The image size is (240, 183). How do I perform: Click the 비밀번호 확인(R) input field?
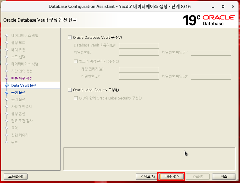(x=211, y=77)
